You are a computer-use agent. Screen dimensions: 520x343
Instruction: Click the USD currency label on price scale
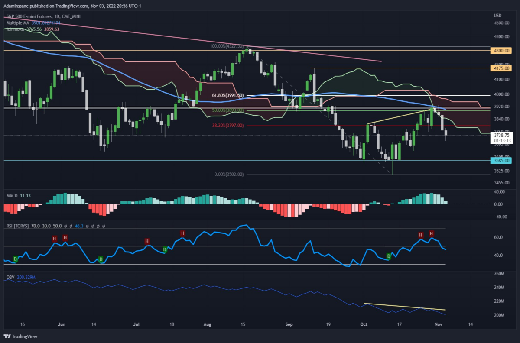pyautogui.click(x=497, y=16)
